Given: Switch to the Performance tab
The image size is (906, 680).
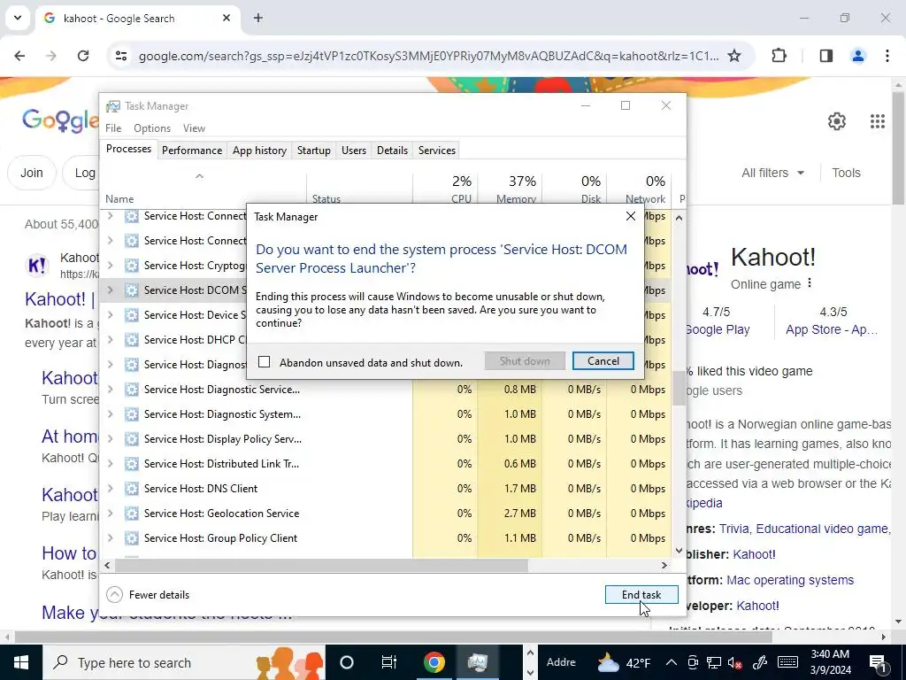Looking at the screenshot, I should click(192, 151).
